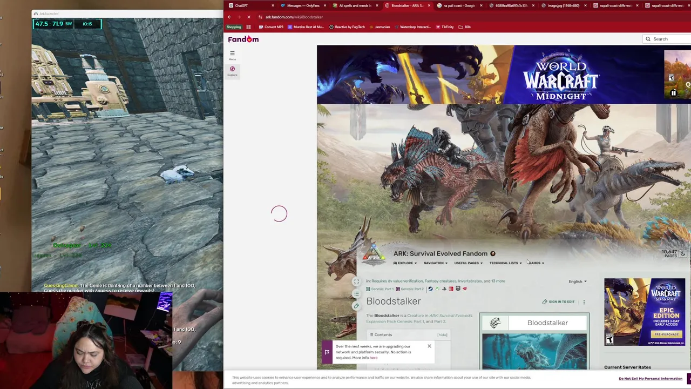
Task: Click the Bloodstalker infobox image
Action: pyautogui.click(x=534, y=351)
